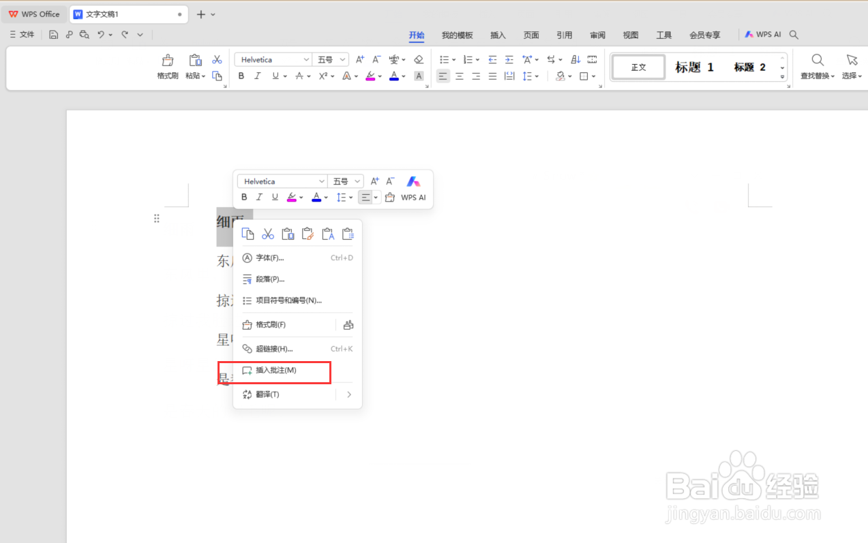Click the ribbon clear formatting eraser icon
This screenshot has width=868, height=543.
(419, 59)
